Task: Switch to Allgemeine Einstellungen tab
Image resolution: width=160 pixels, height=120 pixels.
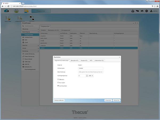Action: click(62, 61)
